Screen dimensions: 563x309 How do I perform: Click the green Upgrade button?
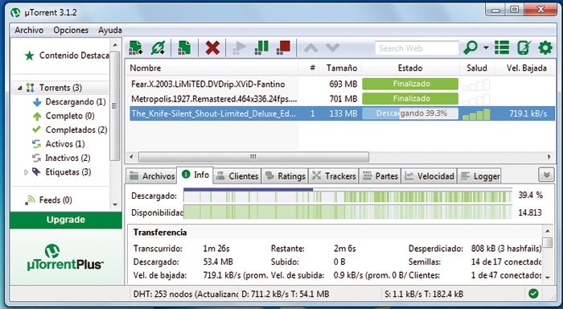[x=66, y=220]
